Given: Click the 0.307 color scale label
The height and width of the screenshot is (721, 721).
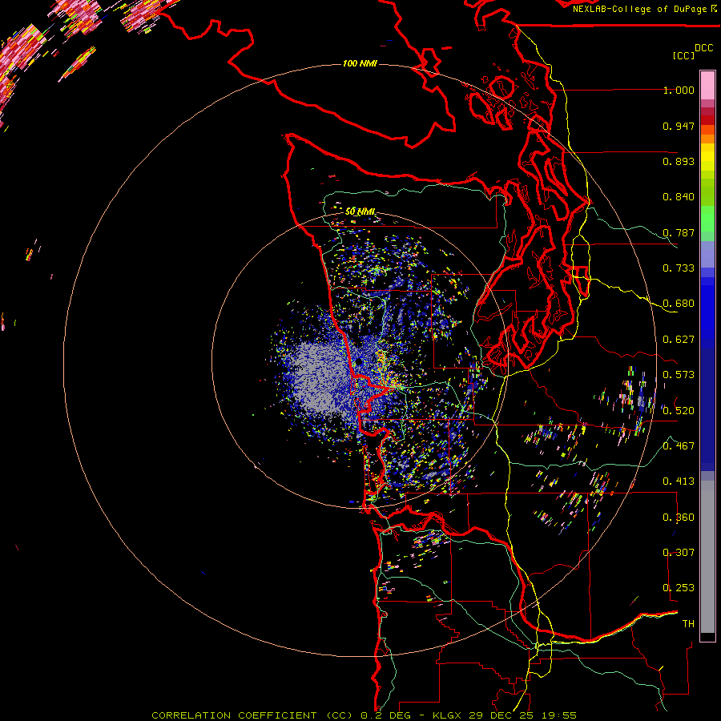Looking at the screenshot, I should pos(679,552).
